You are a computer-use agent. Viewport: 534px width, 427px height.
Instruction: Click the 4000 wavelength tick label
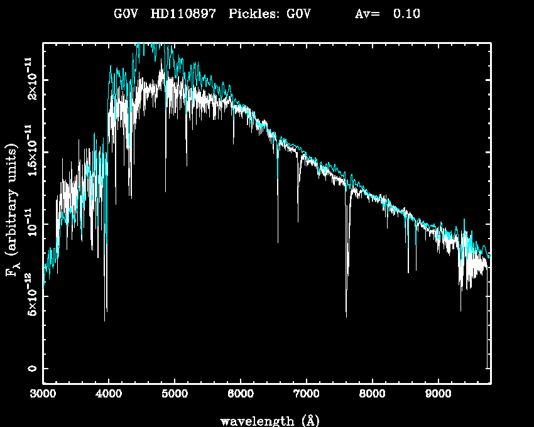[x=109, y=395]
